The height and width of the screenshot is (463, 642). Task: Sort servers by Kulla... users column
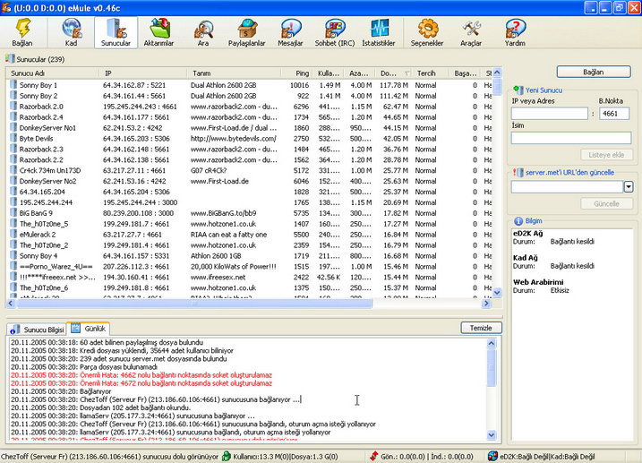pos(329,73)
